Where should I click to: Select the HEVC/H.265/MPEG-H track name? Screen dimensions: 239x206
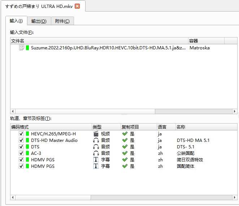[x=53, y=134]
